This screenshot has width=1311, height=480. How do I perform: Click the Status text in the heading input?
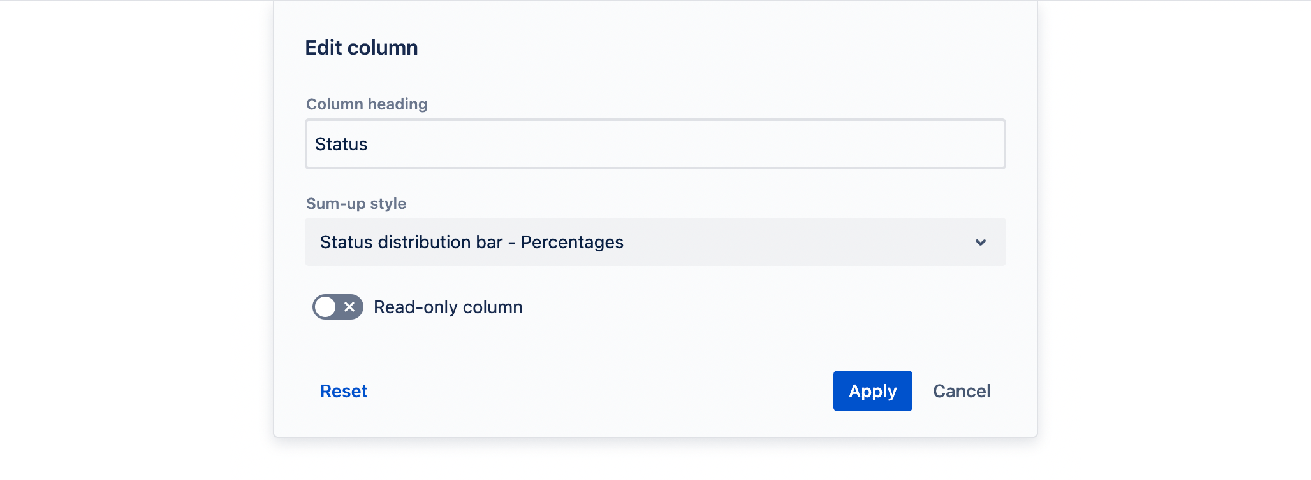(341, 145)
